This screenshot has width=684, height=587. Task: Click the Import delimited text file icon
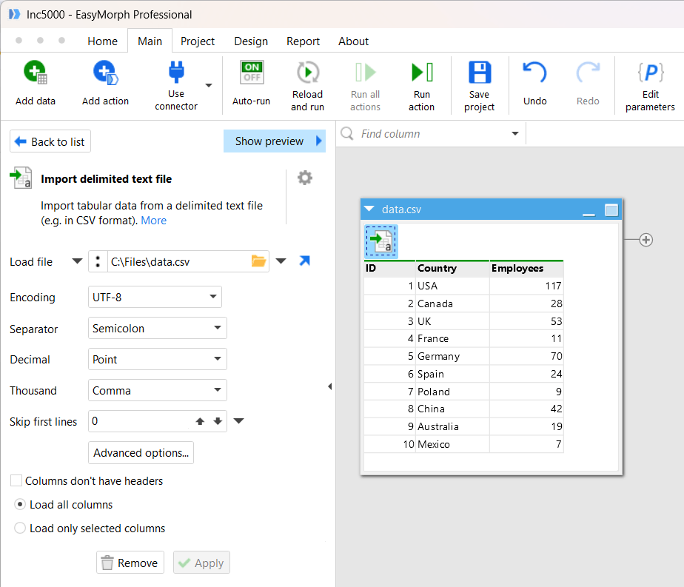[21, 178]
